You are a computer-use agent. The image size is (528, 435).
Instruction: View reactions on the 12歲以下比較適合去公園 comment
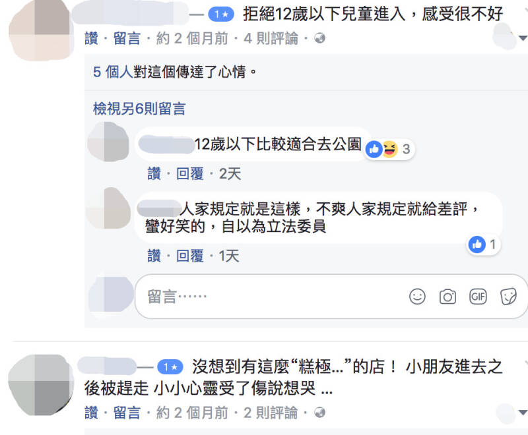389,149
